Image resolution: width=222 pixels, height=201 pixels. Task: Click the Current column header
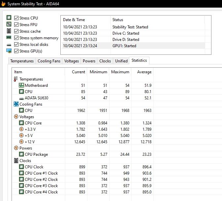click(76, 72)
